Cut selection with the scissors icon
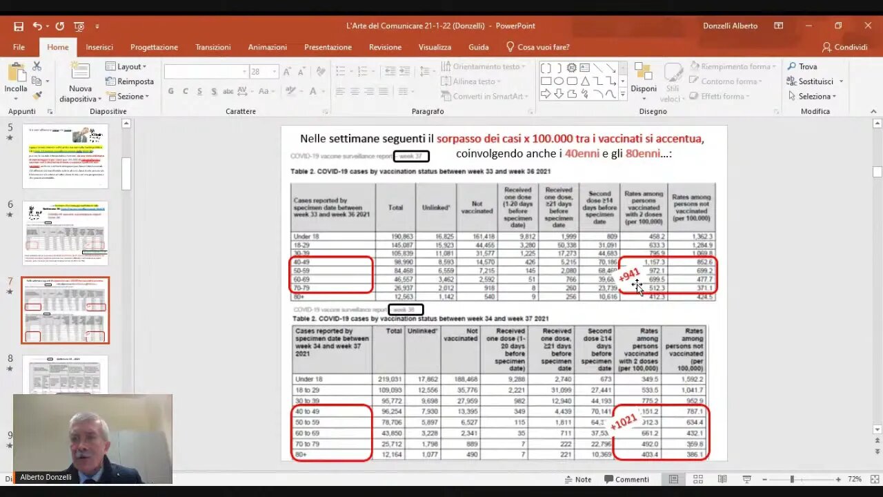 [x=37, y=66]
